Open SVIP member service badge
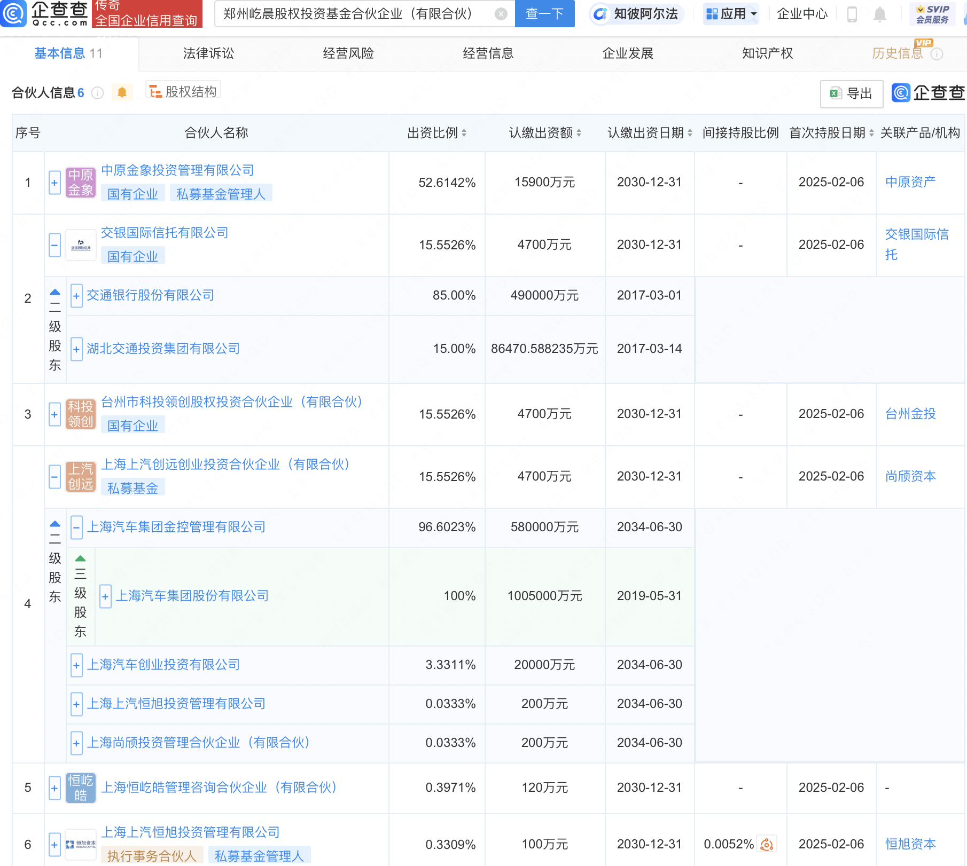 click(932, 14)
